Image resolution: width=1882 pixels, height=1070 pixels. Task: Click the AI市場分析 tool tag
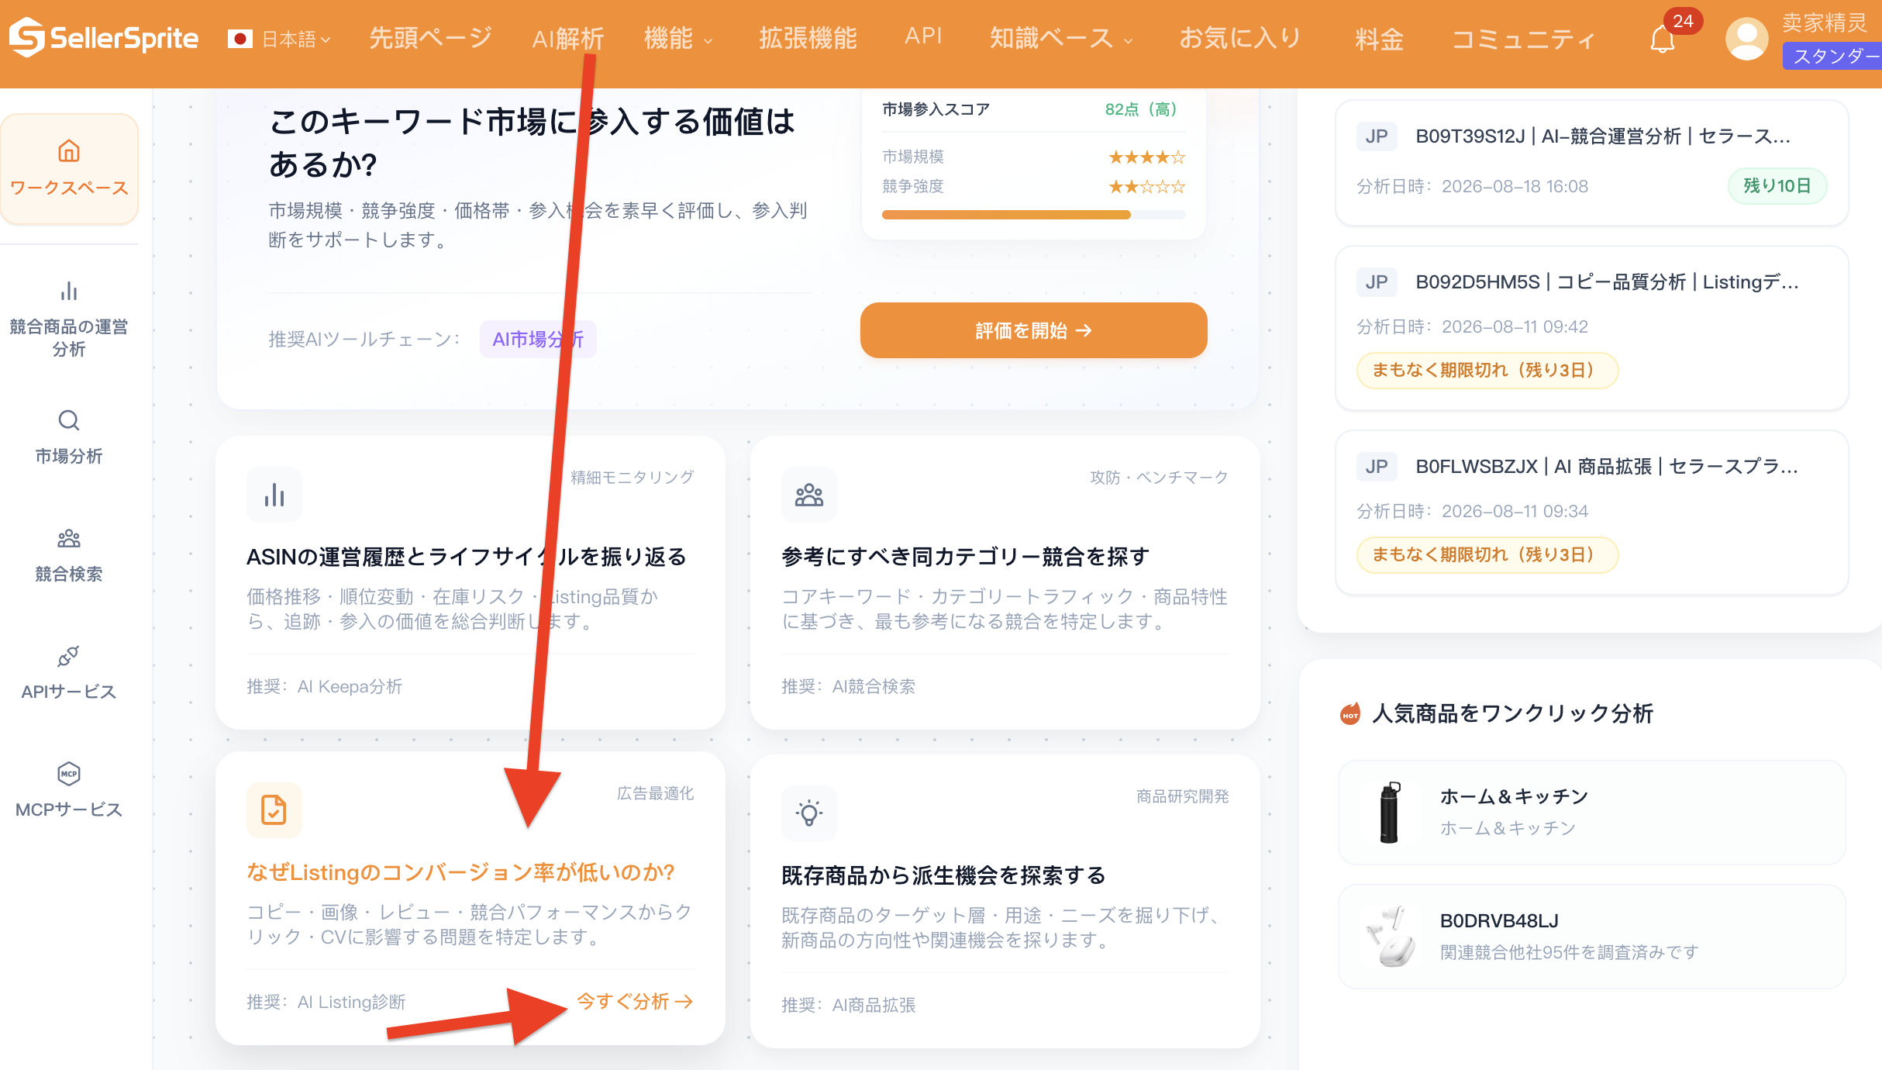tap(538, 339)
